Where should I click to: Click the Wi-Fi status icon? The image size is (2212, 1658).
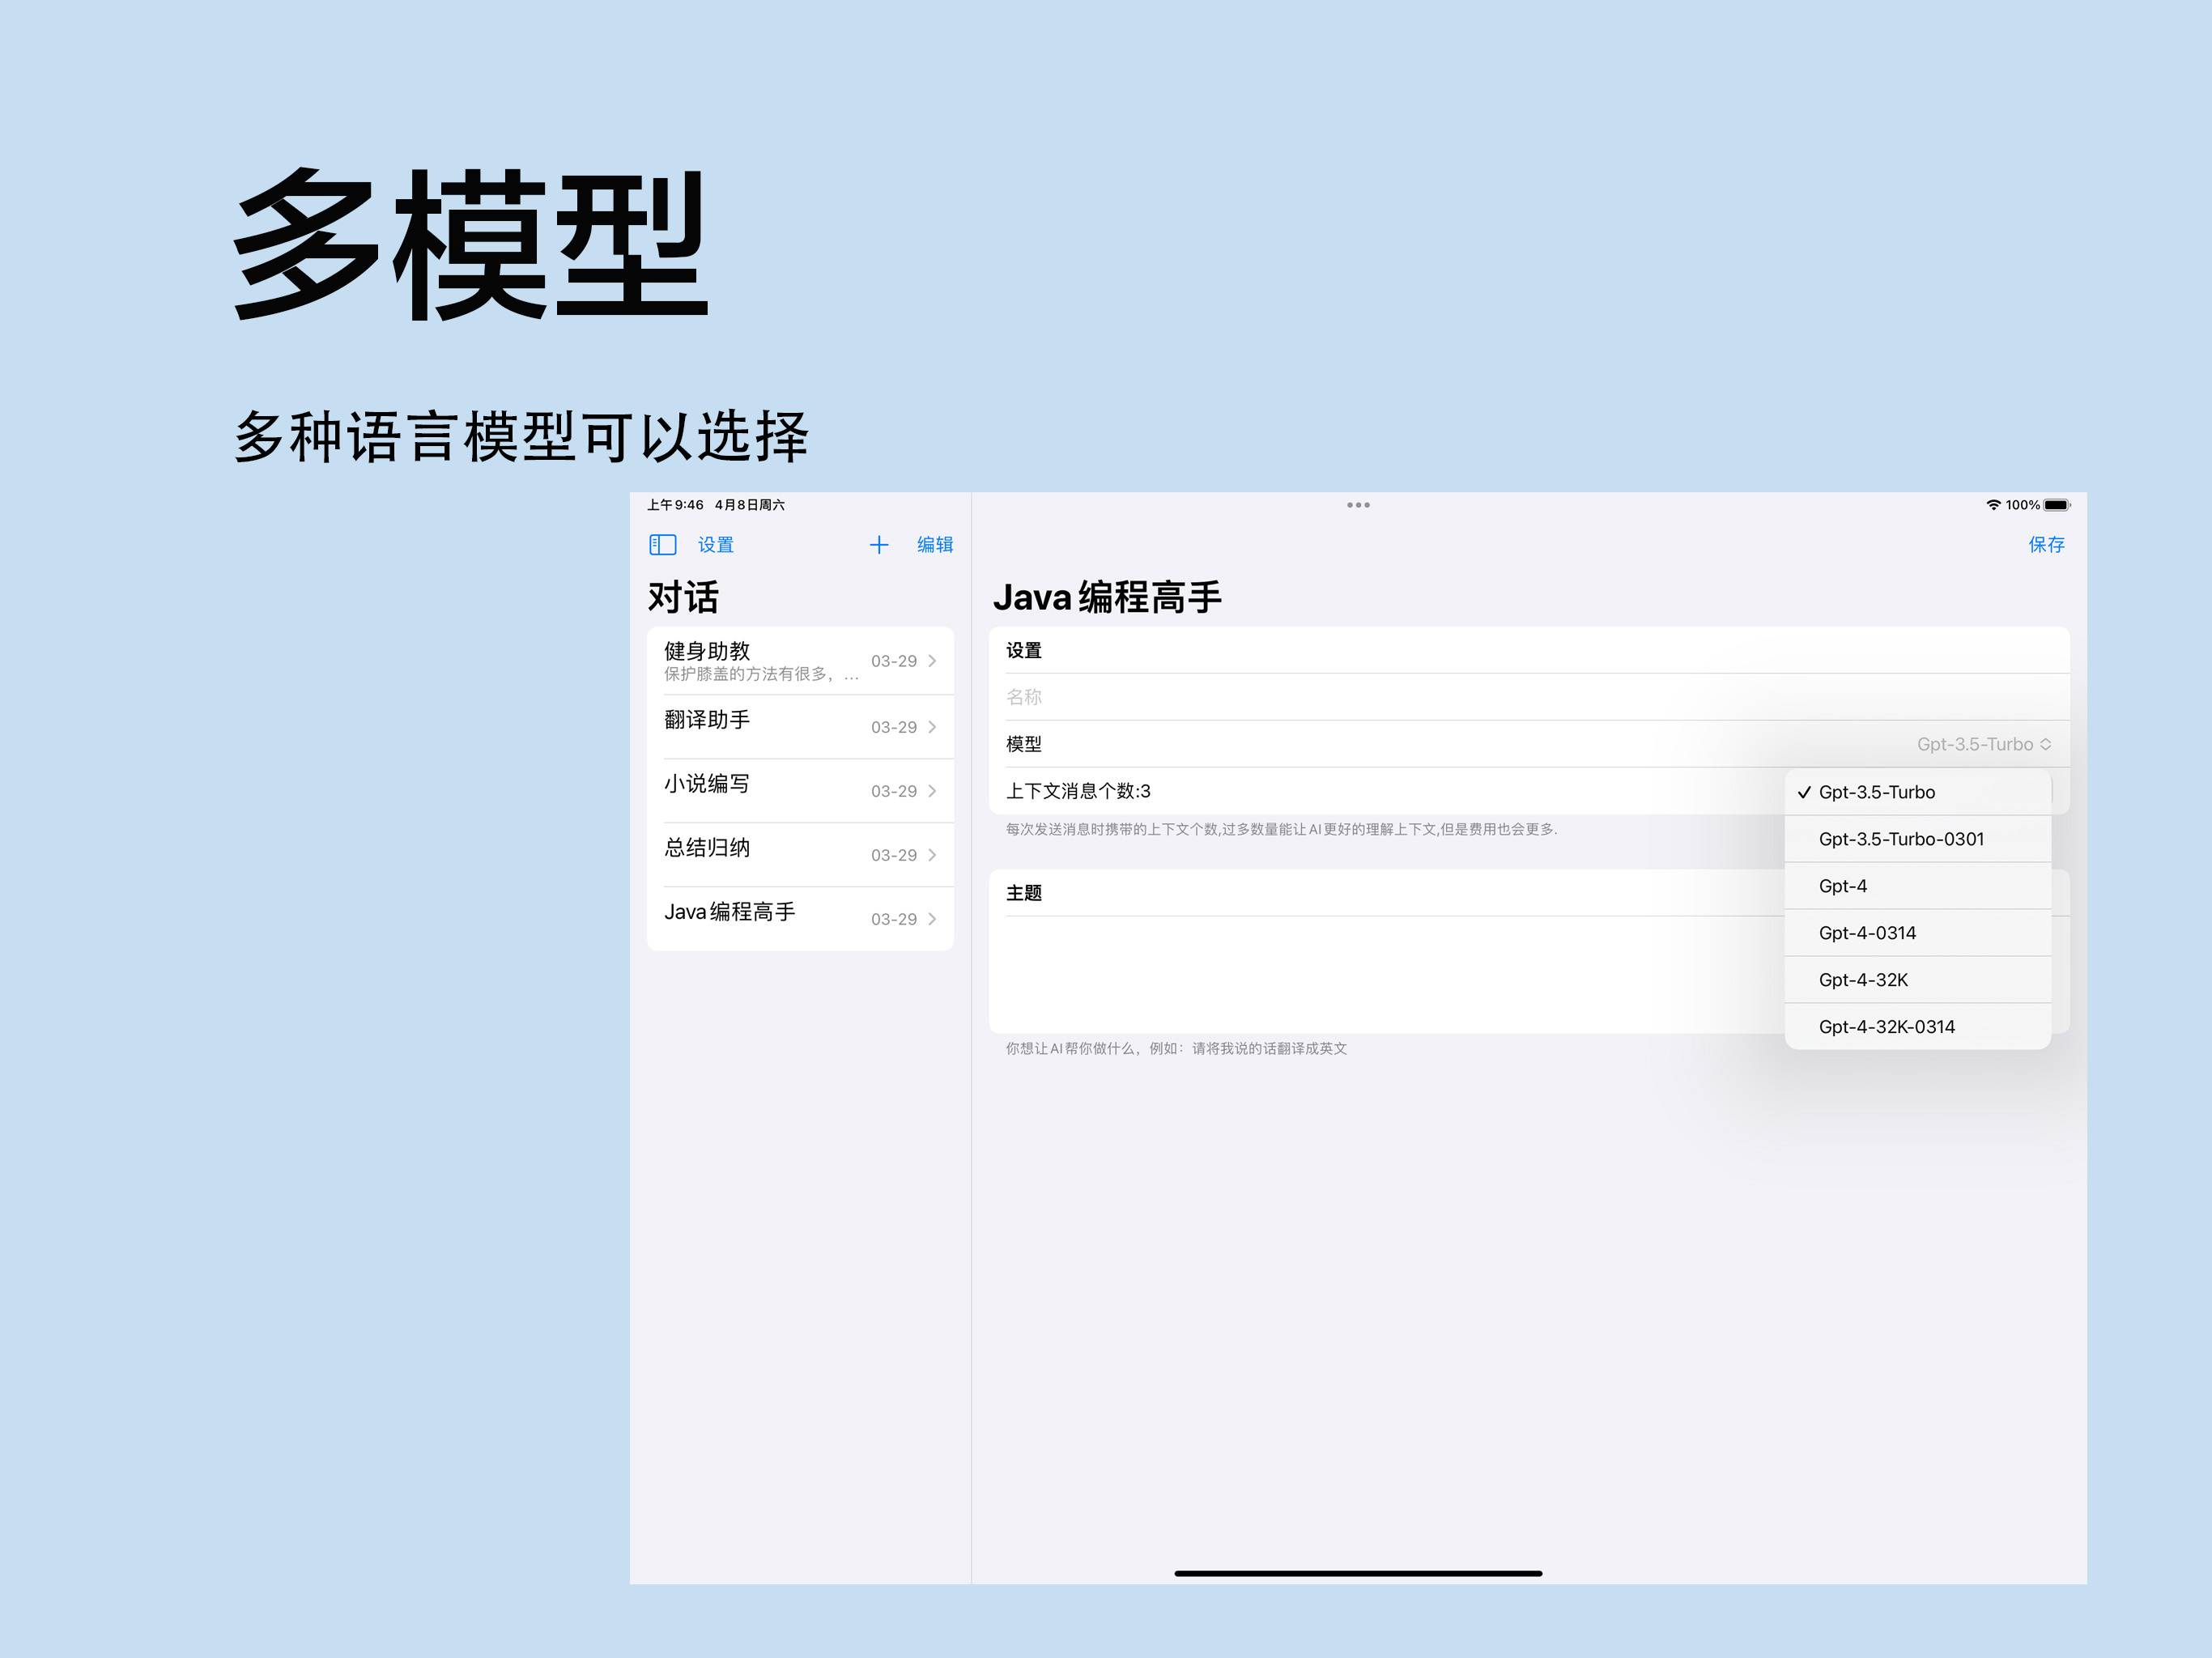pos(1993,505)
